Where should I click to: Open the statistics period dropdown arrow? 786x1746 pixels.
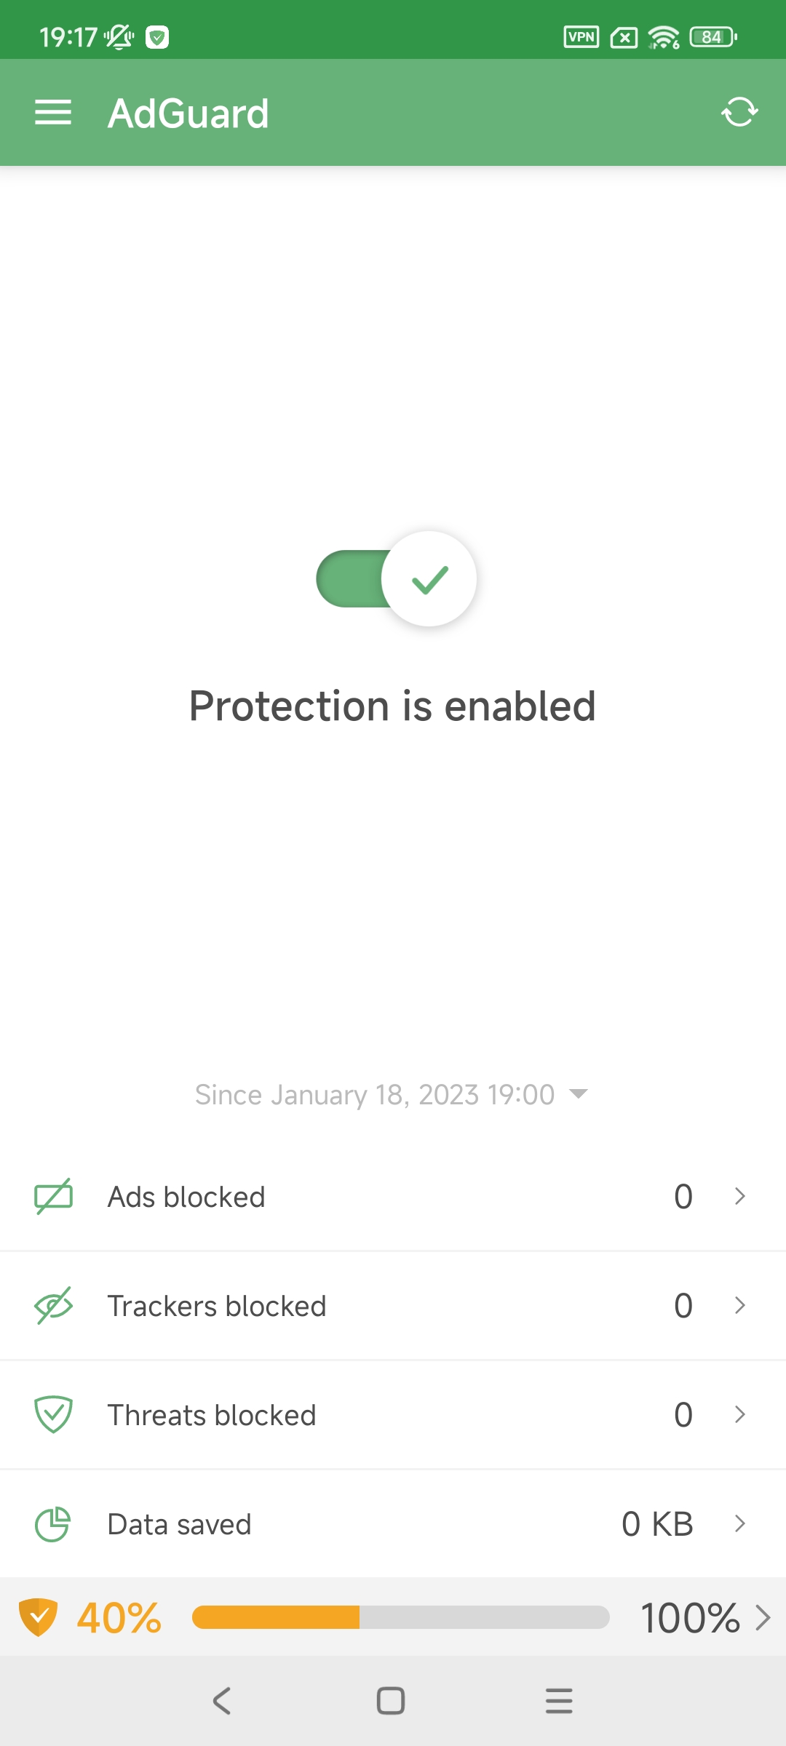pyautogui.click(x=579, y=1093)
